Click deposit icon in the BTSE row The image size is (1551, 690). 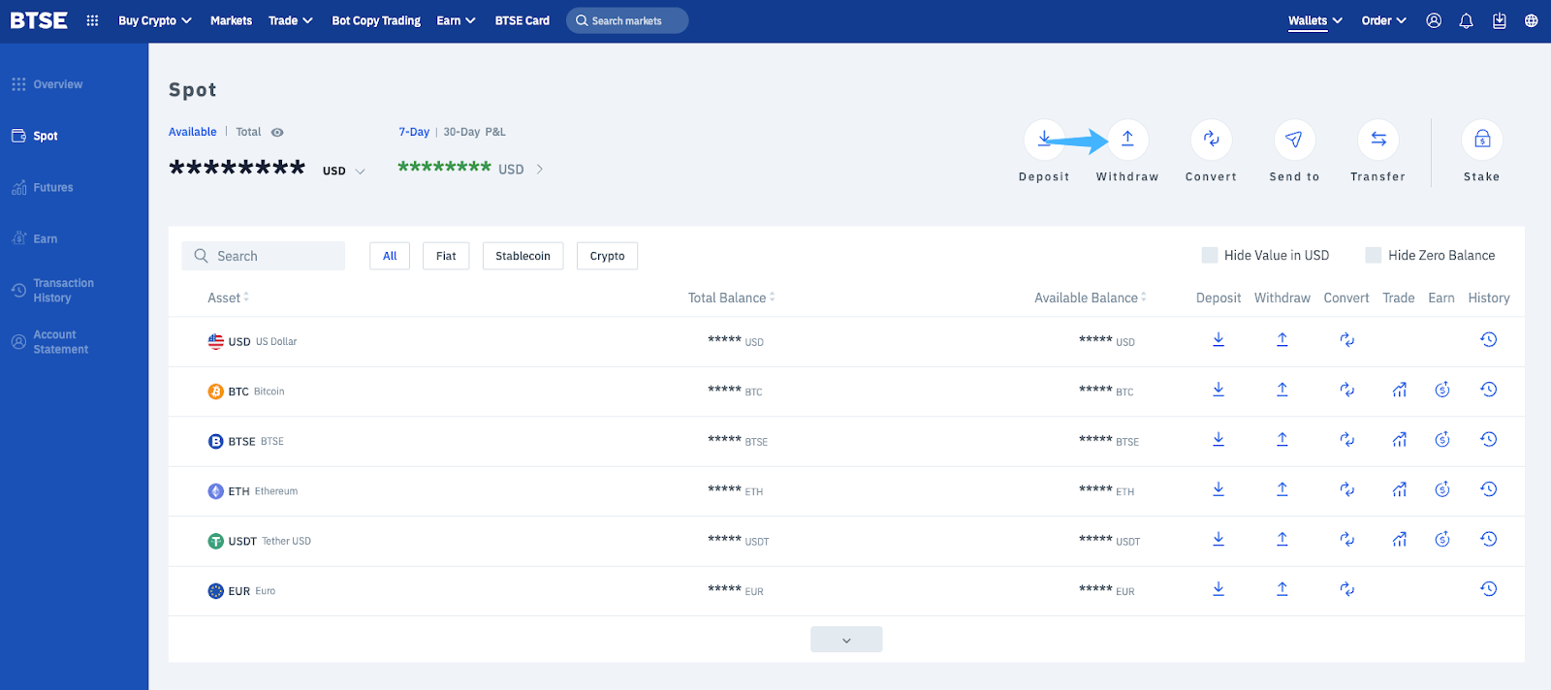tap(1219, 439)
